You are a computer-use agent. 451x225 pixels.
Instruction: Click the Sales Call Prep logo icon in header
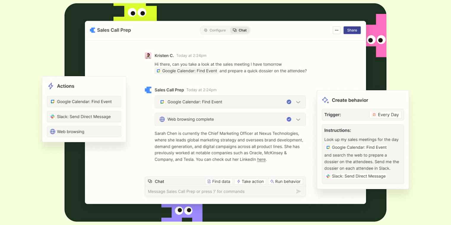click(x=93, y=30)
